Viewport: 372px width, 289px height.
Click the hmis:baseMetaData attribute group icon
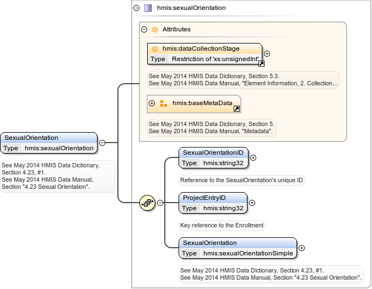click(x=164, y=103)
